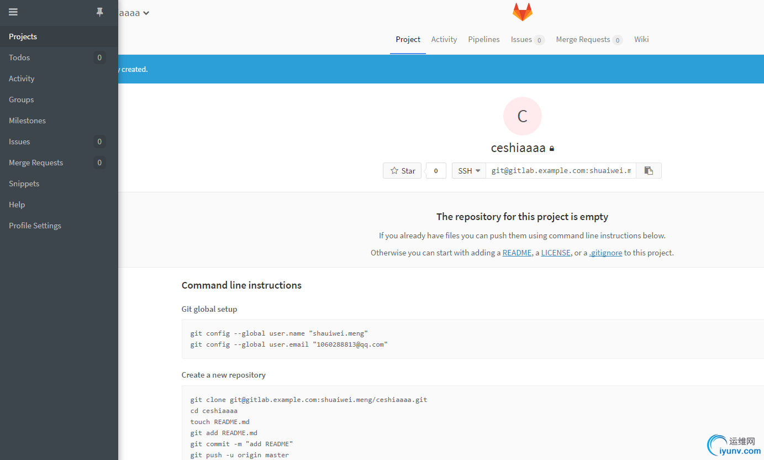Click the LICENSE link
This screenshot has width=764, height=460.
556,253
